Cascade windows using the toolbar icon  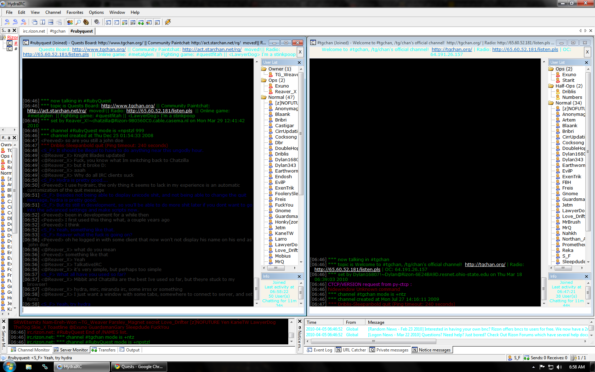(x=34, y=22)
